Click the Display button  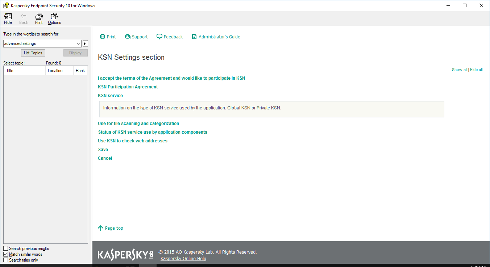(75, 53)
